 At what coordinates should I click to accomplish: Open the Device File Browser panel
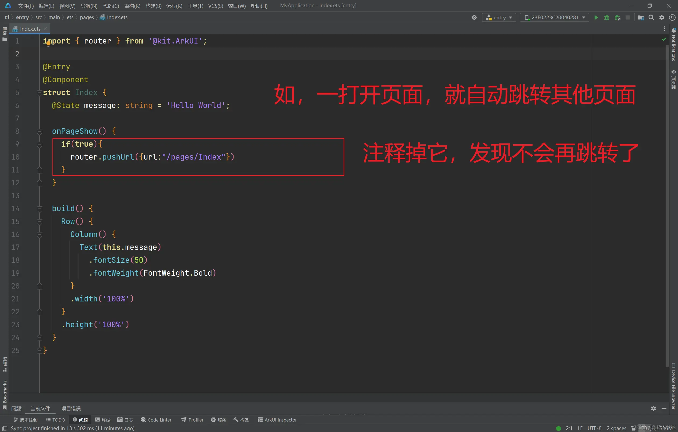point(673,386)
